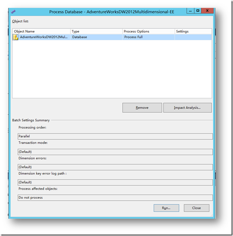Minimize the Process Database window
The image size is (233, 236).
click(190, 11)
